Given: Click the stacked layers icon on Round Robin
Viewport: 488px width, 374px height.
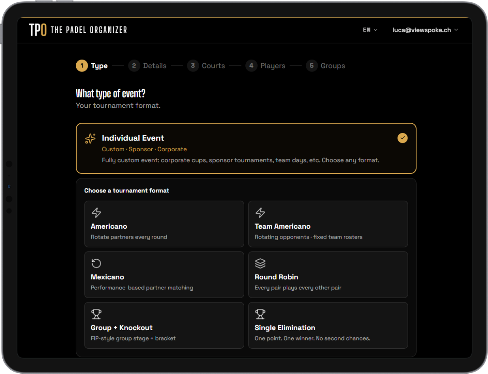Looking at the screenshot, I should 260,263.
